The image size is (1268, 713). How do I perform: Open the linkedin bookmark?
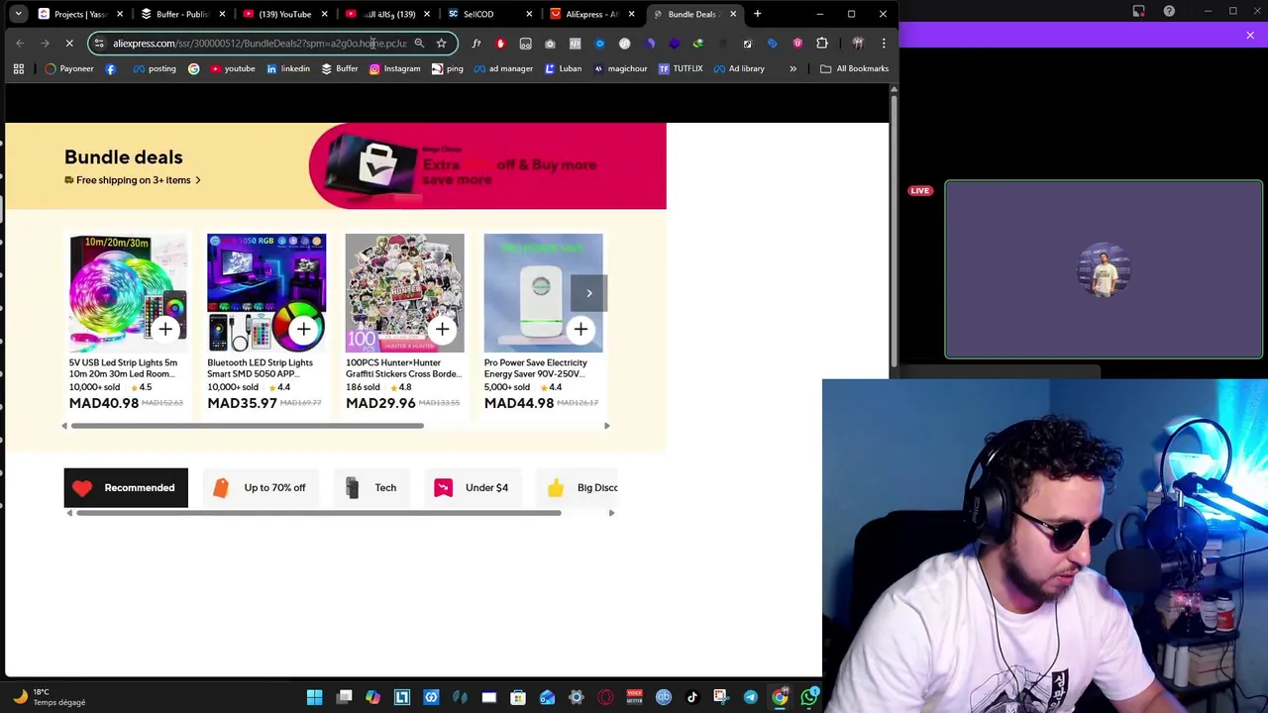point(288,68)
